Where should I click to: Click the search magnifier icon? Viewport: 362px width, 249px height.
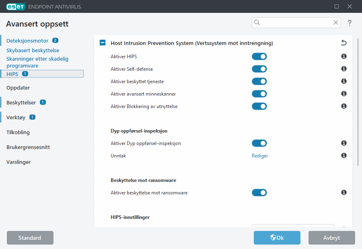click(257, 22)
